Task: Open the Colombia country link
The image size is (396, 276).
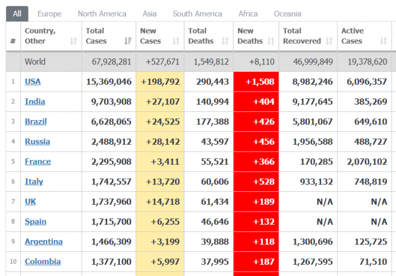Action: tap(43, 262)
